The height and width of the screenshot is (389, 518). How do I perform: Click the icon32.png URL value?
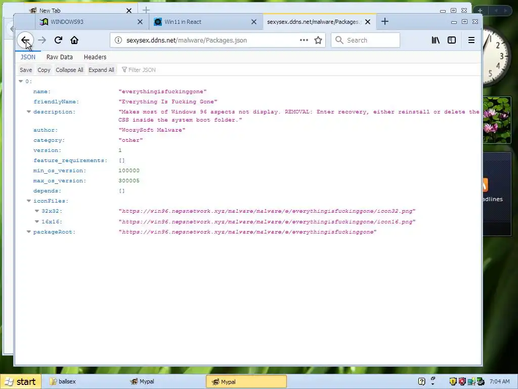tap(267, 211)
